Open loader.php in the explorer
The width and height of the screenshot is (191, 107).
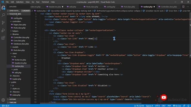point(17,79)
